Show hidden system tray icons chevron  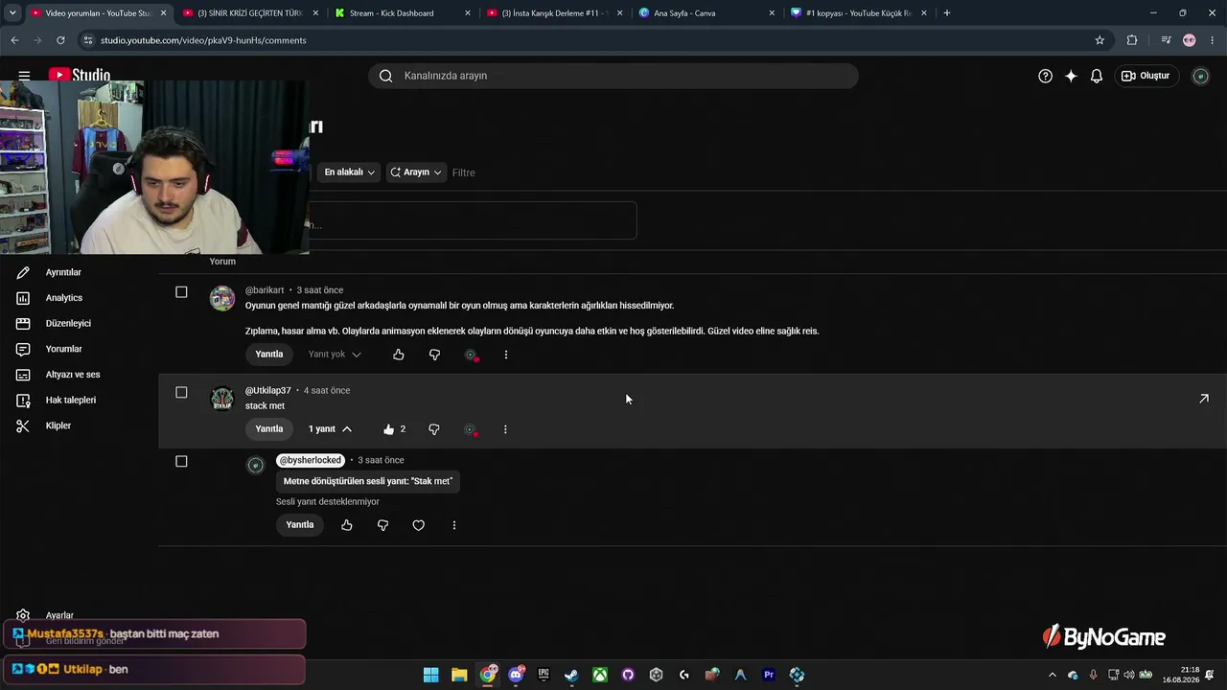1053,675
